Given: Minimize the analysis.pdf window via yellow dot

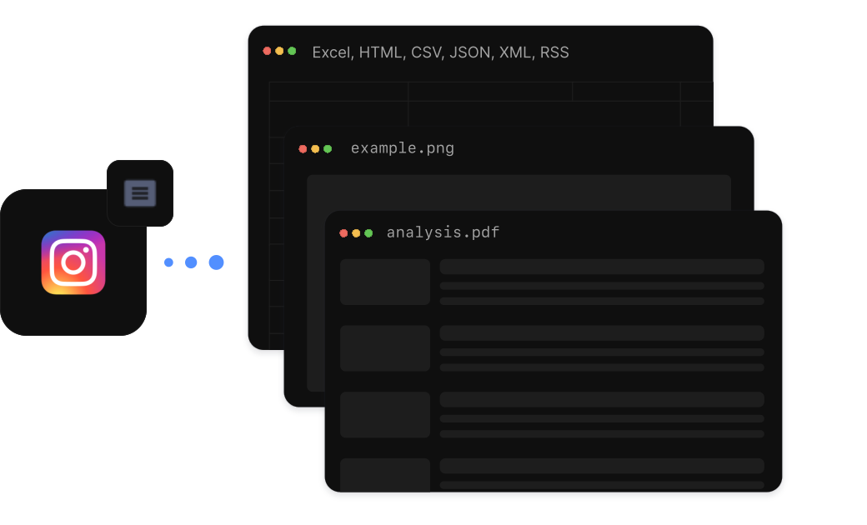Looking at the screenshot, I should click(x=356, y=233).
